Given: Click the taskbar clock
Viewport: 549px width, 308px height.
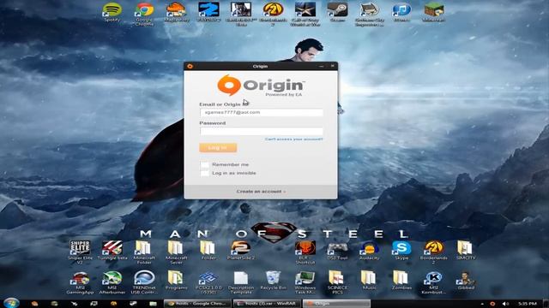Looking at the screenshot, I should 528,304.
